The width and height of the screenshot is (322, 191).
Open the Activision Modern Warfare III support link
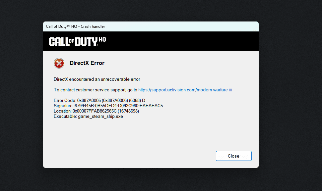pyautogui.click(x=185, y=90)
